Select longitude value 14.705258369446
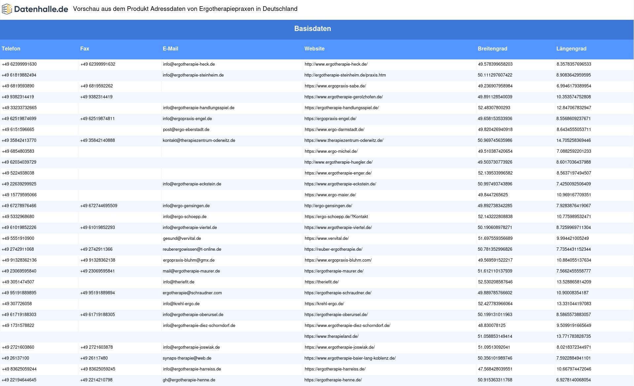The image size is (634, 386). pos(574,141)
